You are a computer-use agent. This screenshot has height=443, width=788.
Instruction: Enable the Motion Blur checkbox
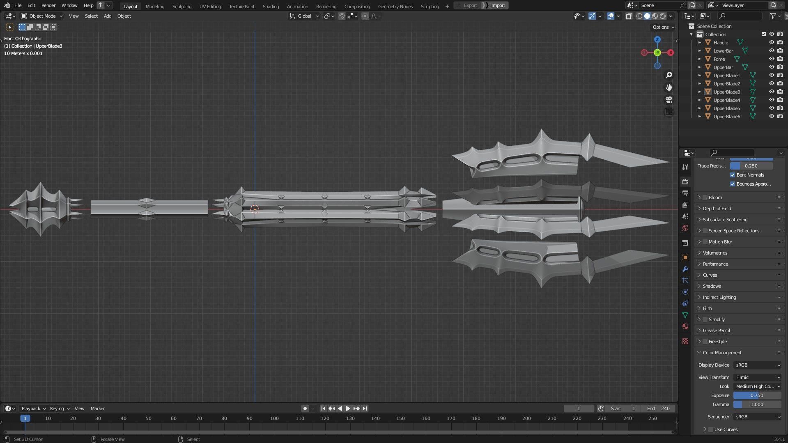click(705, 242)
